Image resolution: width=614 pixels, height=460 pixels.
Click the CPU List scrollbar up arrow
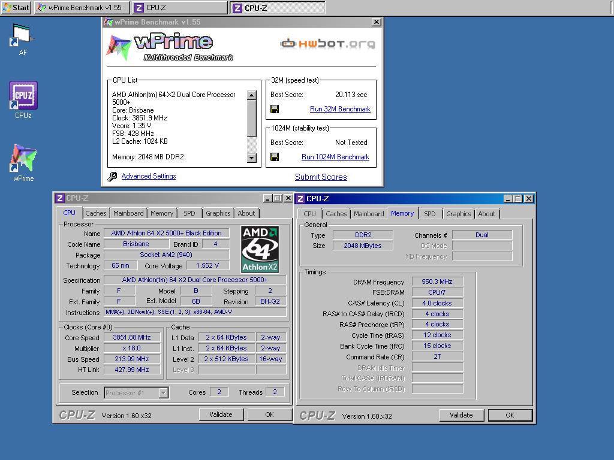(x=252, y=95)
